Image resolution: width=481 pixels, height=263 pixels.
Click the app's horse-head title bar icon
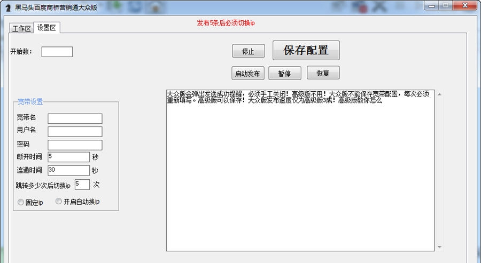click(x=8, y=7)
